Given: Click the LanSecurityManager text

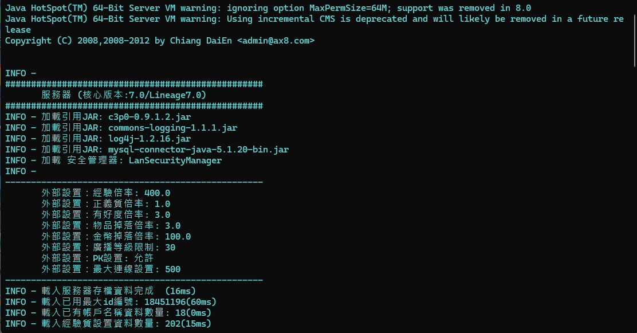Looking at the screenshot, I should [175, 160].
